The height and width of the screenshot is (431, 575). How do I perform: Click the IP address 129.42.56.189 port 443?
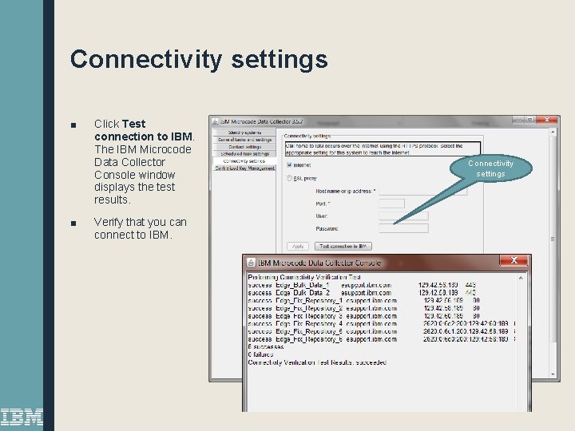coord(446,285)
